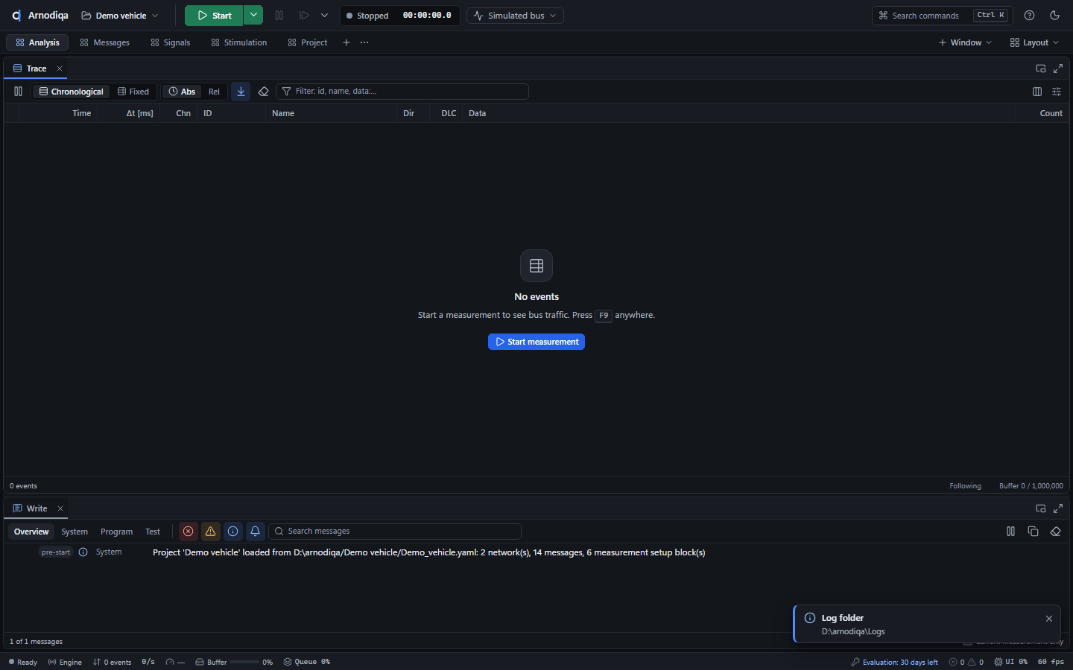Open Evaluation 30 days left link
This screenshot has height=670, width=1073.
(895, 662)
